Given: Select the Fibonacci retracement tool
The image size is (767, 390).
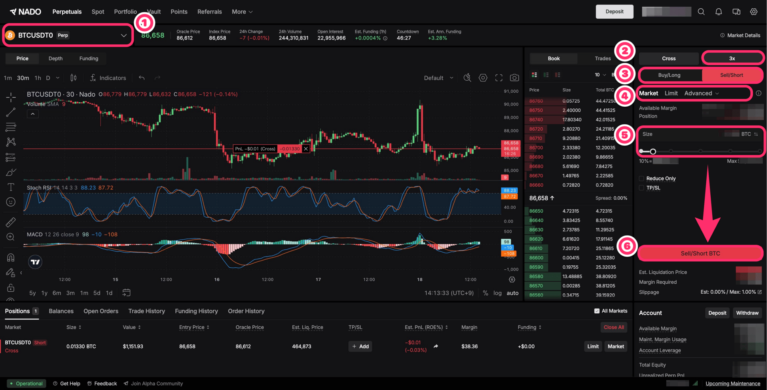Looking at the screenshot, I should pos(11,127).
